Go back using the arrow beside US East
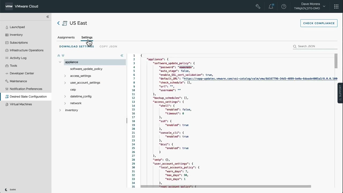Viewport: 343px width, 193px height. [58, 23]
